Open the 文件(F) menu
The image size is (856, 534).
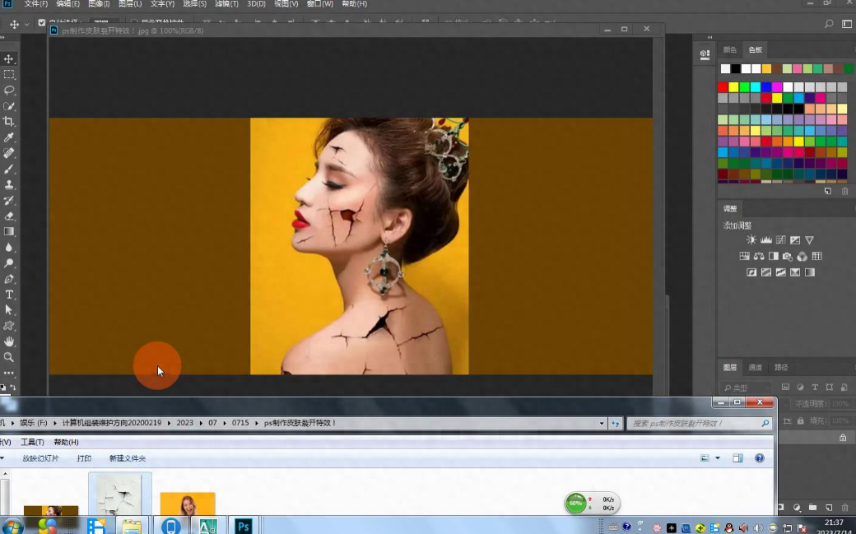click(x=36, y=4)
